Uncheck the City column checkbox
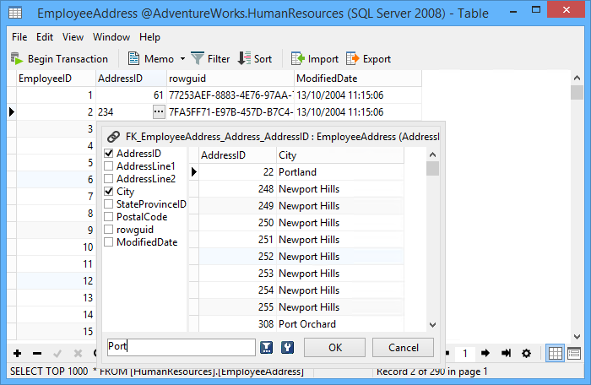Screen dimensions: 591x385 coord(109,191)
